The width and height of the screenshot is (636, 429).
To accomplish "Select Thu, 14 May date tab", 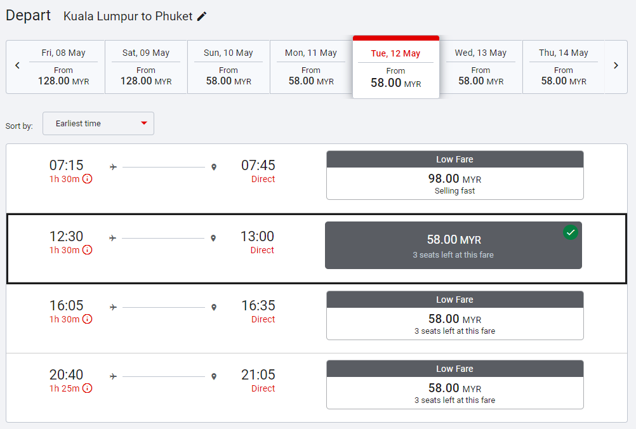I will pos(564,67).
